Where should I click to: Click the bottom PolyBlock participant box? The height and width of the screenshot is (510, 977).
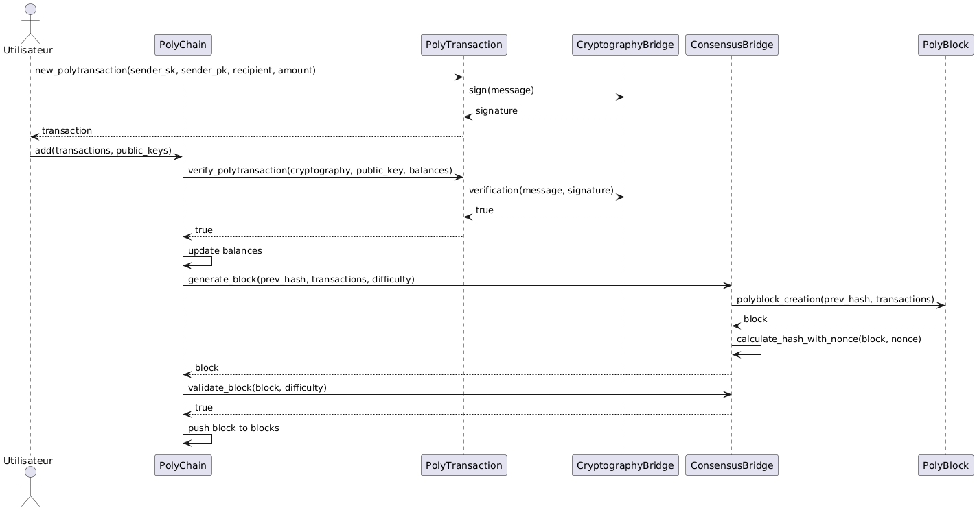pos(945,465)
